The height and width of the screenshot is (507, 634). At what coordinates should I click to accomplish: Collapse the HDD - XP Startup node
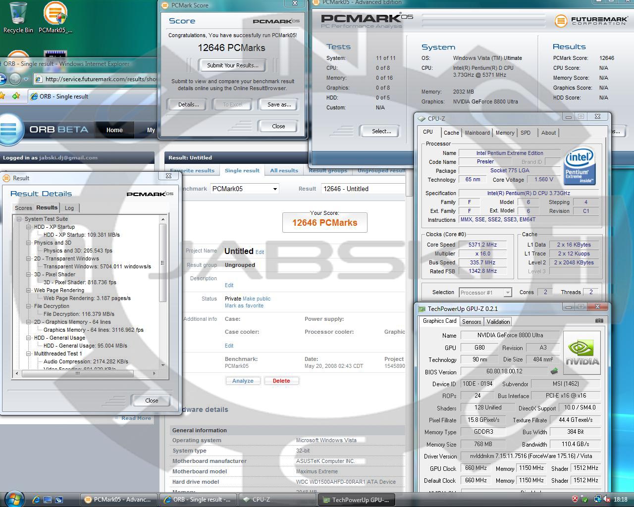29,227
